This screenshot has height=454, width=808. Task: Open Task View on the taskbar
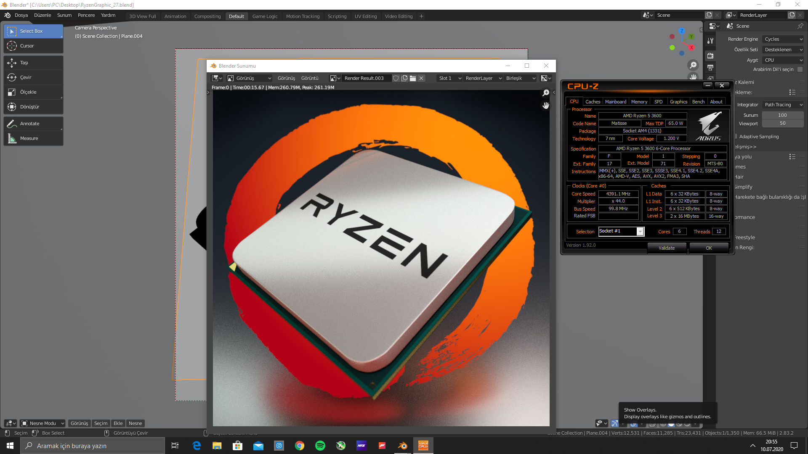(x=175, y=446)
